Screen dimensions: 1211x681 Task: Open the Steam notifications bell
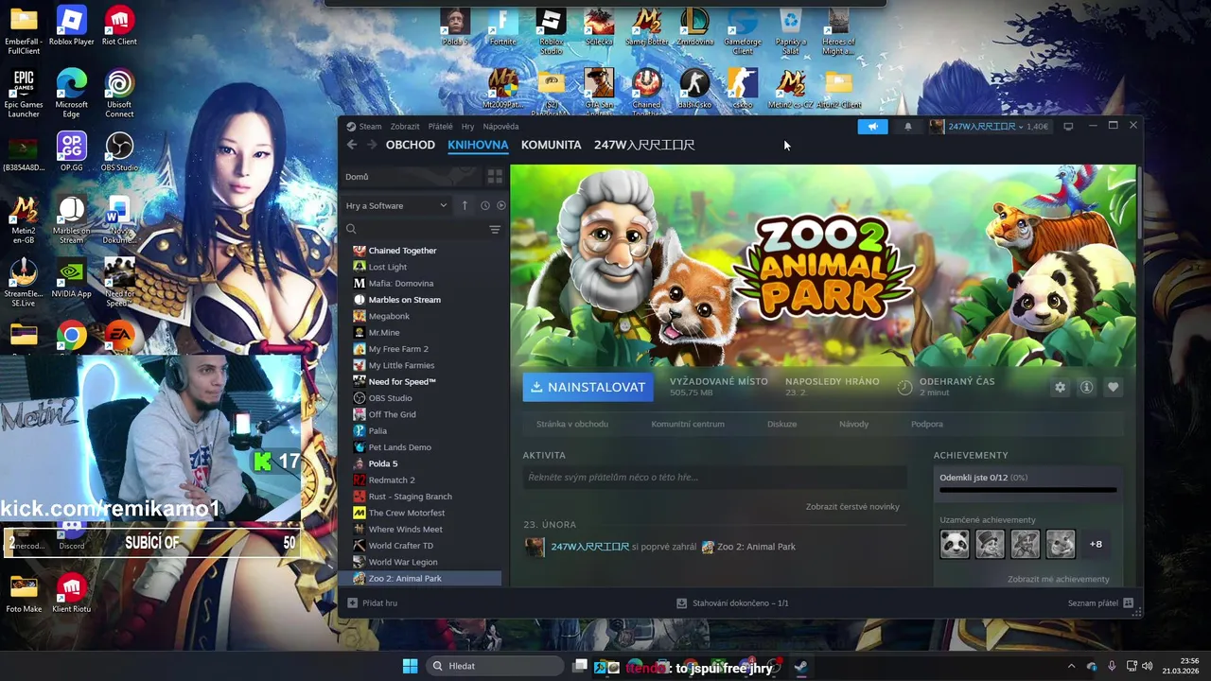[908, 127]
